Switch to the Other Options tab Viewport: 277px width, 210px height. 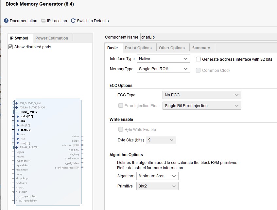click(x=172, y=48)
